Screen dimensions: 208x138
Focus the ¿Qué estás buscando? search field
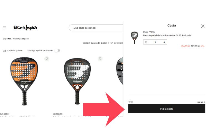[96, 28]
